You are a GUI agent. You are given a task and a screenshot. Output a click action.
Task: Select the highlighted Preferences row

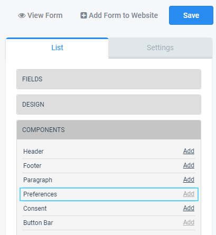(109, 194)
